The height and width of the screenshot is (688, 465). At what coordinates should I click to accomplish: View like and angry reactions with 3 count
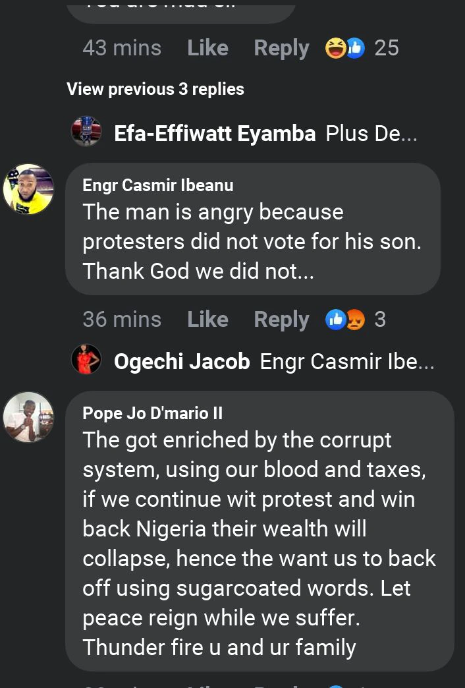pyautogui.click(x=356, y=320)
